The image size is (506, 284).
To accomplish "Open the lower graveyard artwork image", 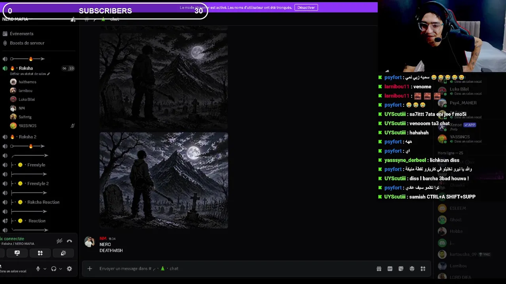I will pos(164,180).
